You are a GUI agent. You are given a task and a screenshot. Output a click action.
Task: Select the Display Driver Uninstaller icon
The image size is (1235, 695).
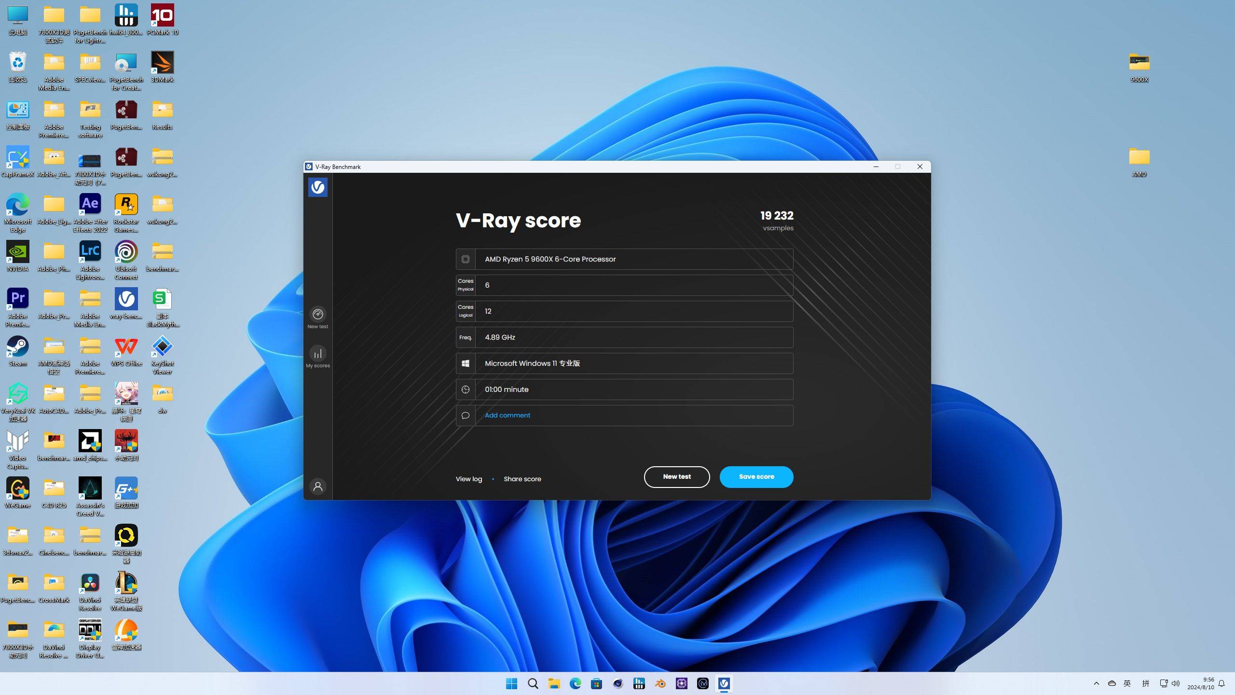[90, 639]
